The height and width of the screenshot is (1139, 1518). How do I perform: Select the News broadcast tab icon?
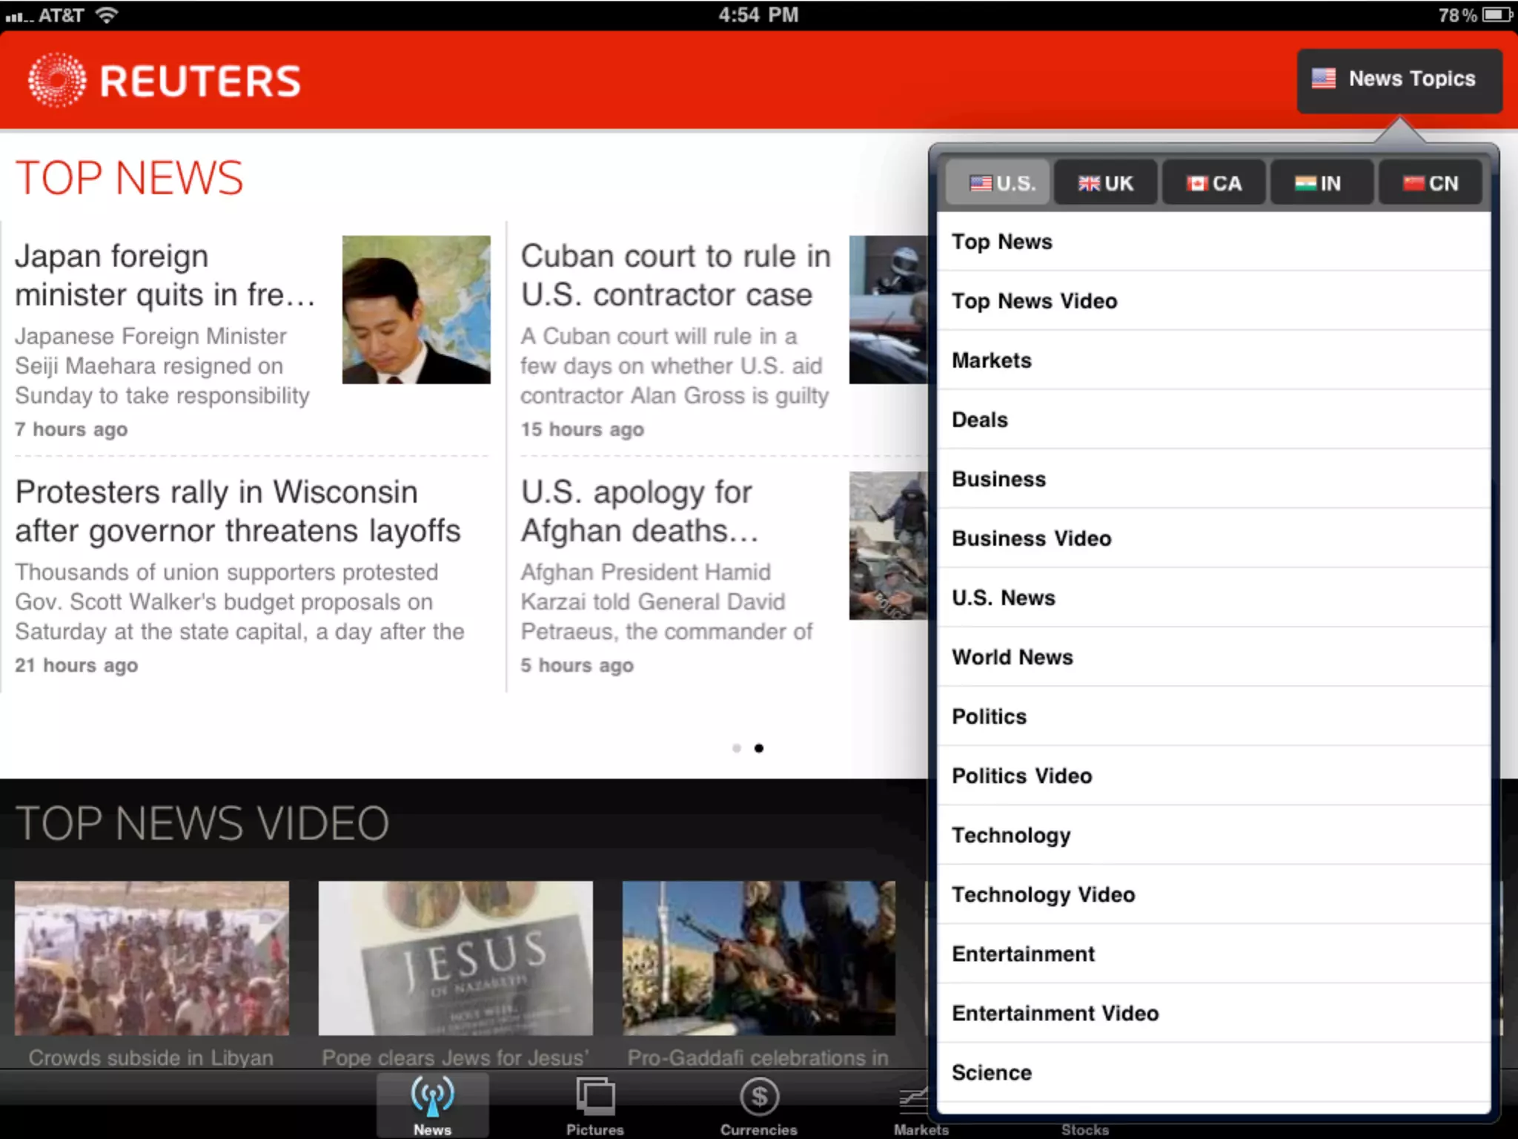[433, 1096]
